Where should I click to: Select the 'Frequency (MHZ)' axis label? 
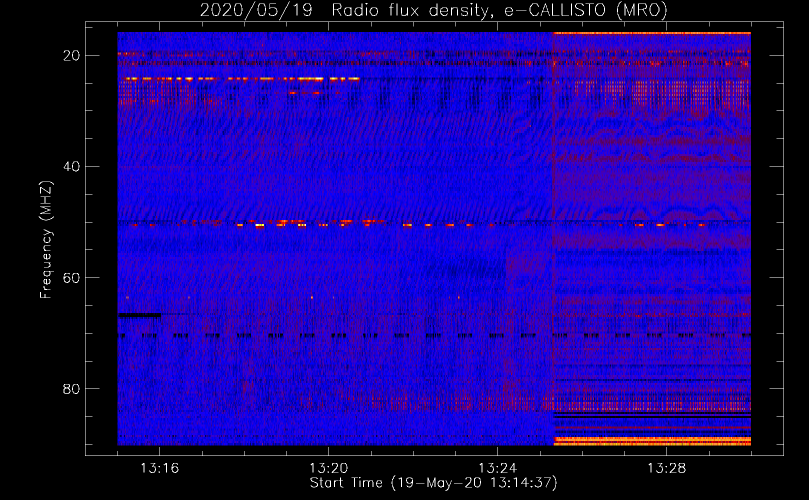pyautogui.click(x=46, y=240)
